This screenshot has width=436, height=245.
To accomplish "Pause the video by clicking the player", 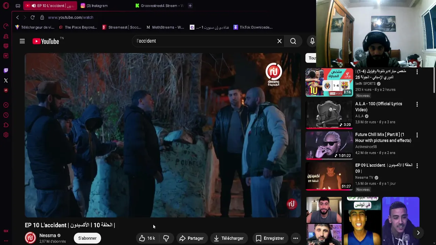I will pos(163,135).
